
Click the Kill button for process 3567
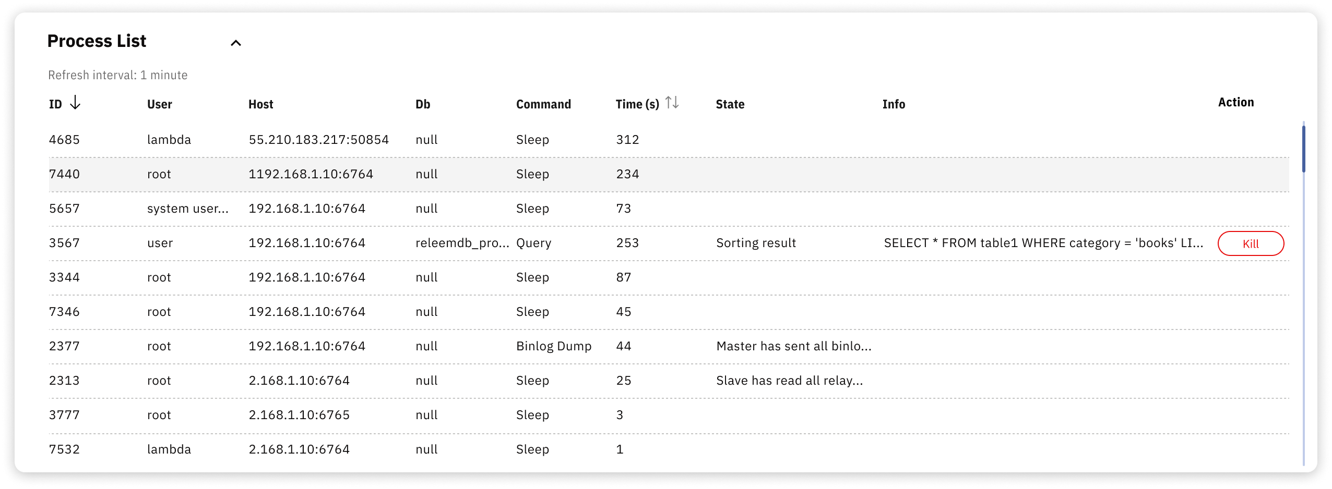[1251, 243]
